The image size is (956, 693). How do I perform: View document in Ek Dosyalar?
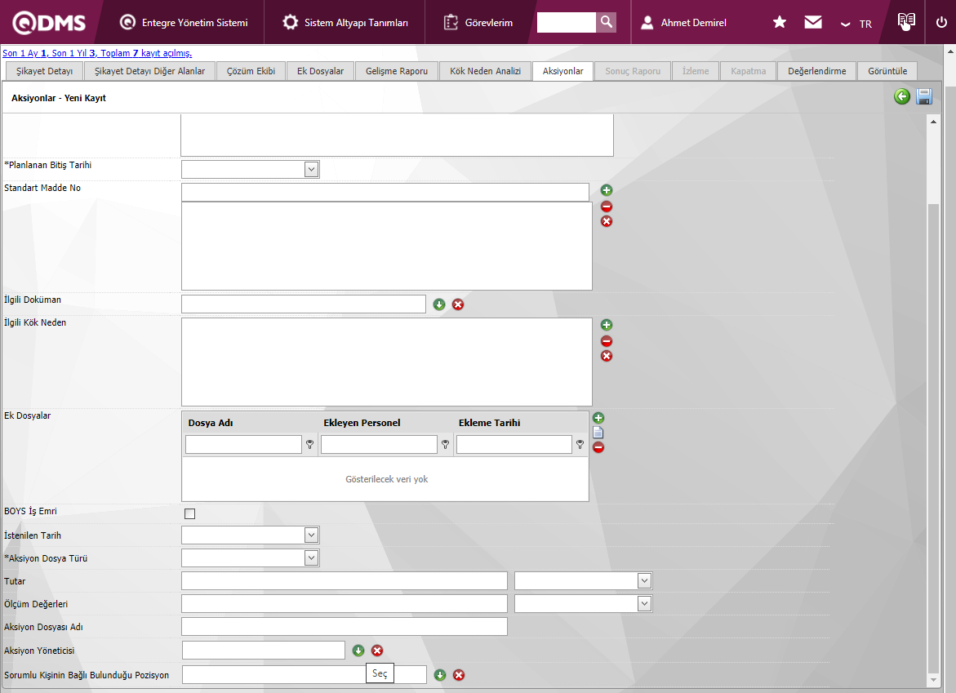click(598, 432)
